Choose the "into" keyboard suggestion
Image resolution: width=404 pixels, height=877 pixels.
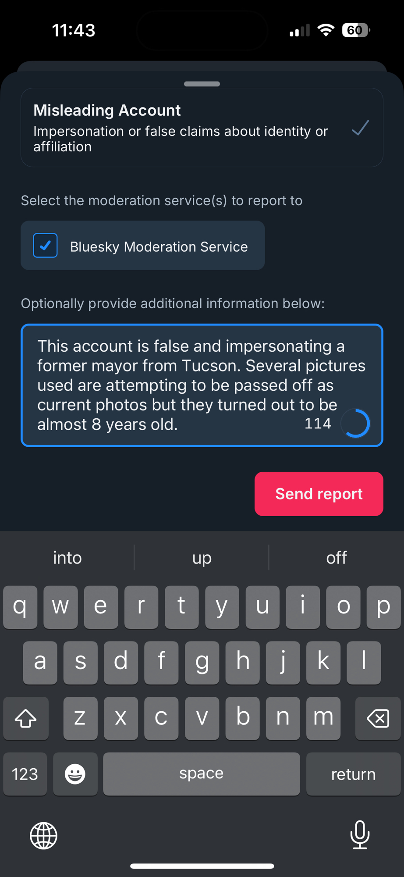(x=67, y=558)
